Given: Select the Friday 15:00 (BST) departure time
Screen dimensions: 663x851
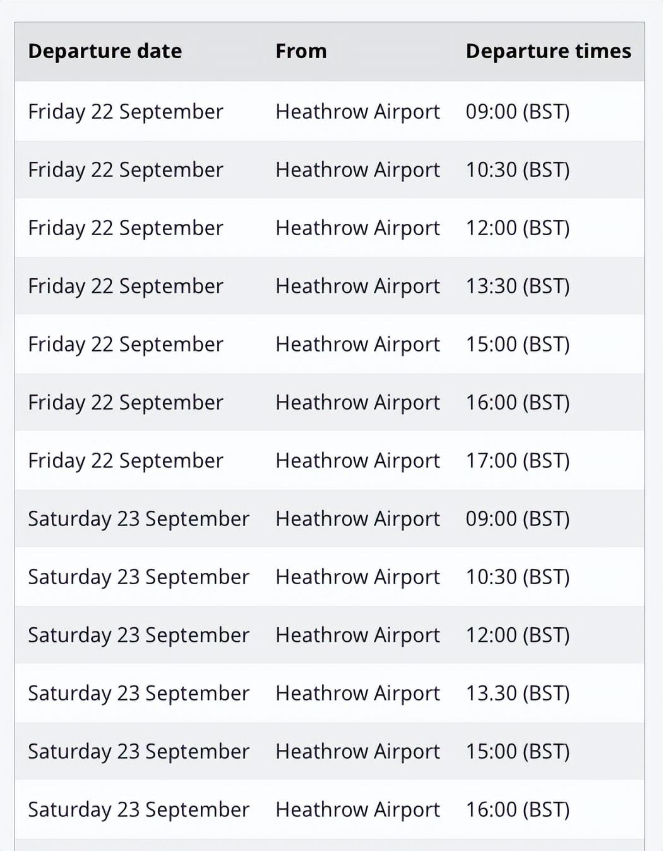Looking at the screenshot, I should (518, 345).
